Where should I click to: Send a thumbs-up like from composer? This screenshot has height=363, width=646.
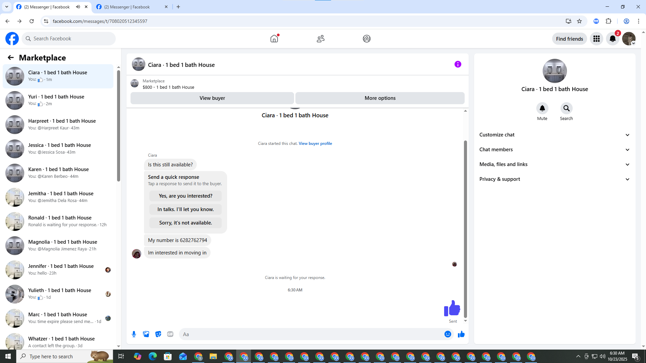pos(461,334)
